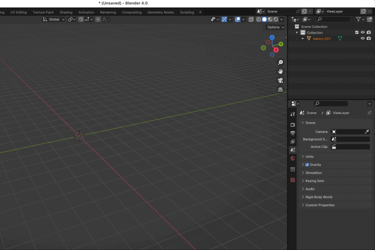The height and width of the screenshot is (250, 375).
Task: Click the outliner search field
Action: point(333,19)
